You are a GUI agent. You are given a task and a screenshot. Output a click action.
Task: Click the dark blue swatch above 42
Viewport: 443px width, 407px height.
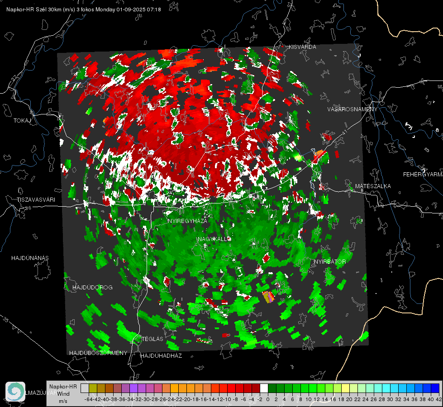click(435, 388)
